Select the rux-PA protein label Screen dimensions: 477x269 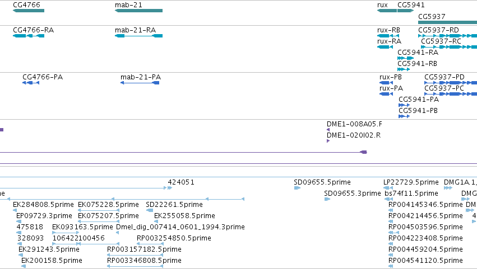(x=391, y=88)
